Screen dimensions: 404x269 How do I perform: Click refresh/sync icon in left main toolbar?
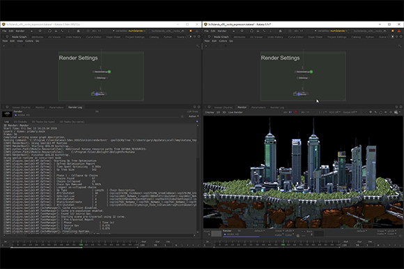pyautogui.click(x=49, y=31)
